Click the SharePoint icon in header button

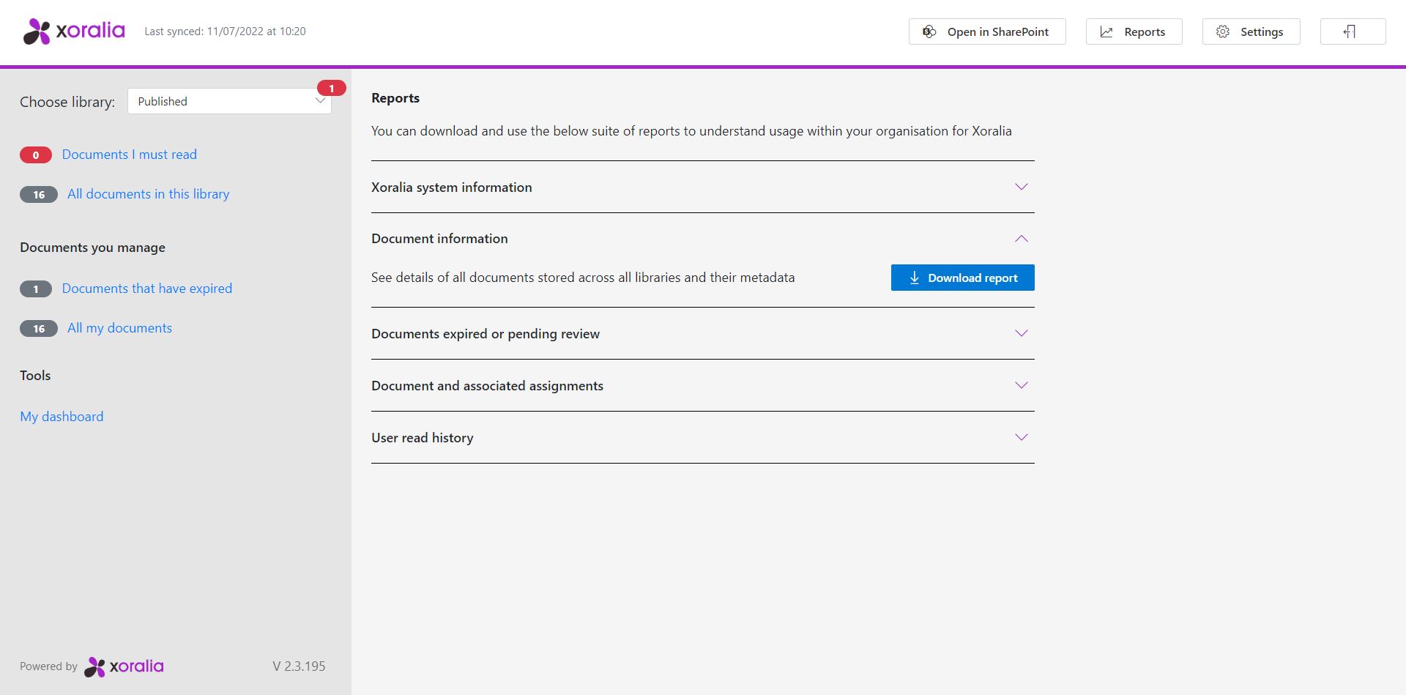pos(929,31)
